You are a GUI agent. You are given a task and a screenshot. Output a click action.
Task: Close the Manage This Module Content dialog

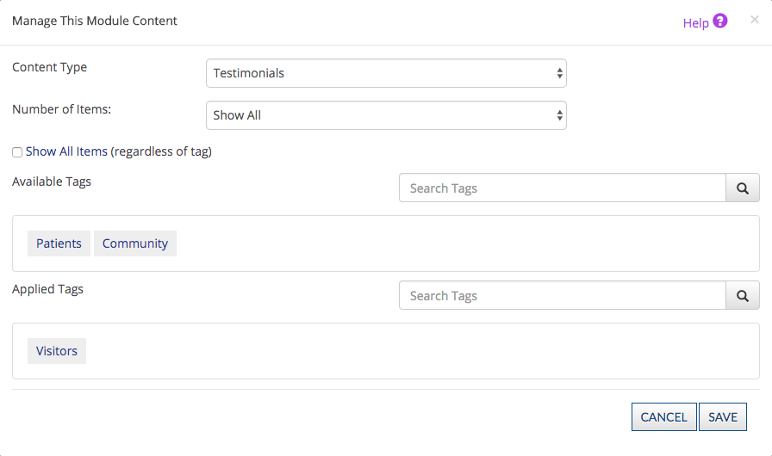tap(754, 20)
